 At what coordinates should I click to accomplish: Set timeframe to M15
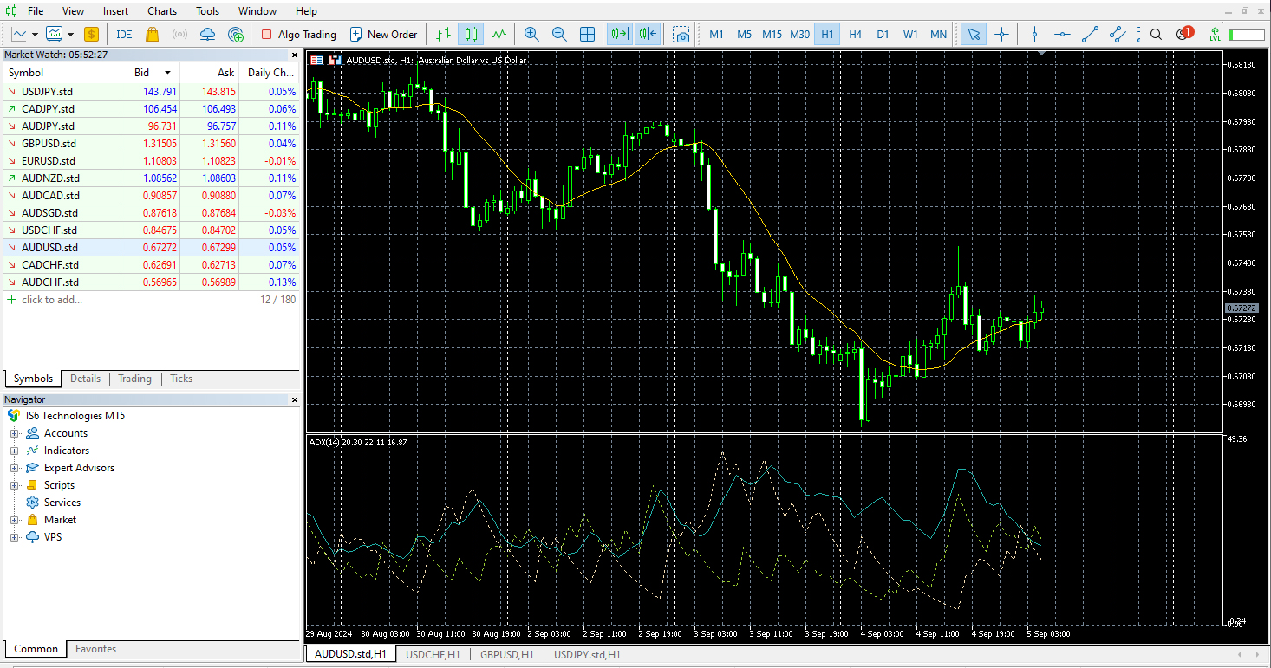click(772, 35)
